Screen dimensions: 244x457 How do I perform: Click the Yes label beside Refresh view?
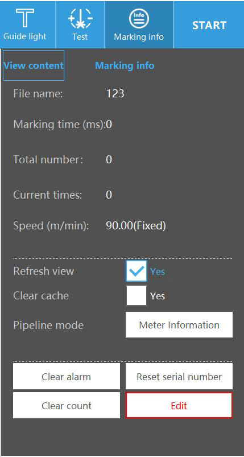[x=158, y=271]
